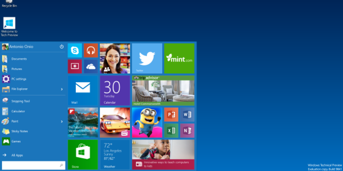Image resolution: width=343 pixels, height=171 pixels.
Task: Open the Twitter tile
Action: click(x=147, y=58)
